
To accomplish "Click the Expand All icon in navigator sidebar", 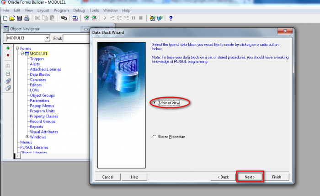I will pos(8,81).
